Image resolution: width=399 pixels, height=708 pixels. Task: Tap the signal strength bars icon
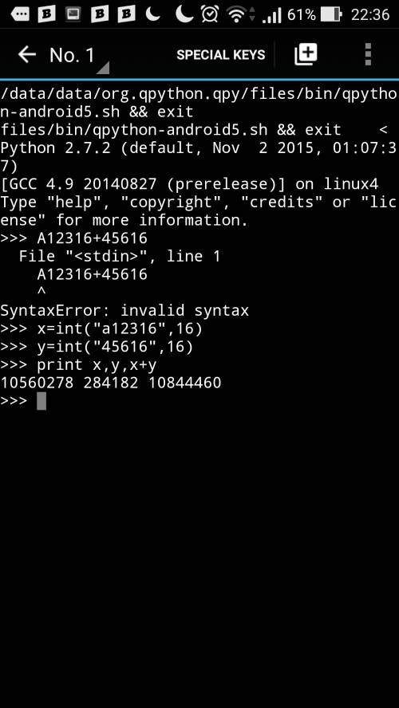point(271,15)
